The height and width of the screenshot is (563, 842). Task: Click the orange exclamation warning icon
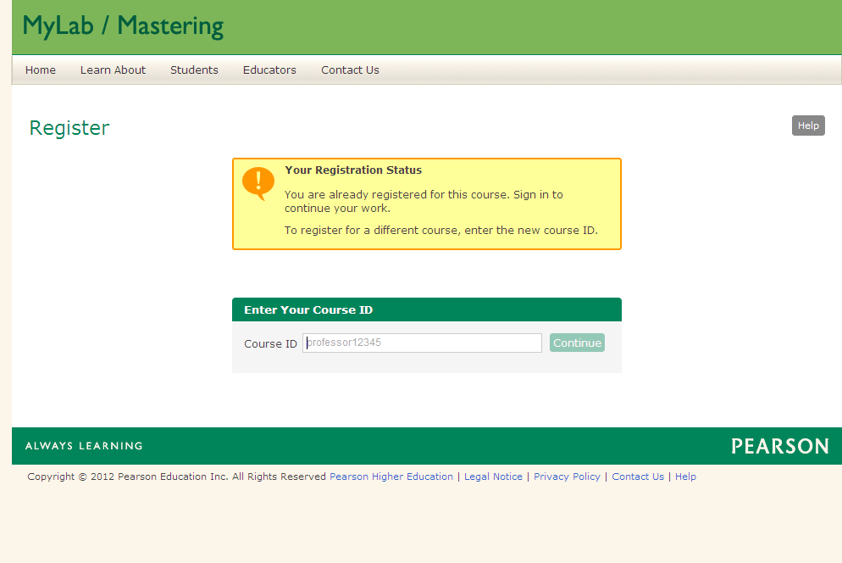coord(258,183)
